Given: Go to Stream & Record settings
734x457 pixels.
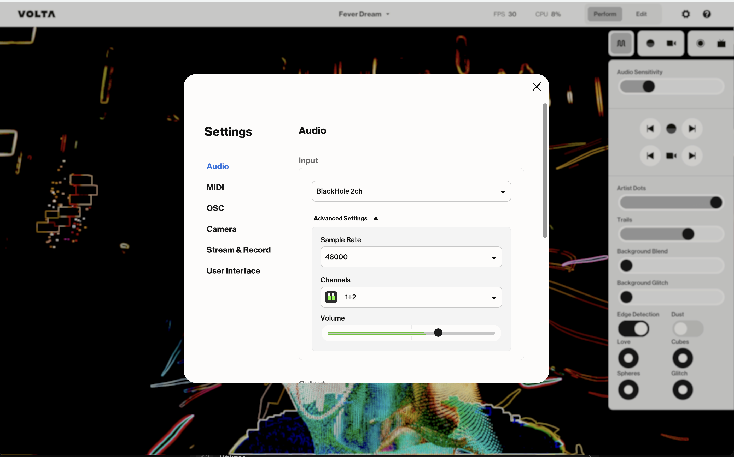Looking at the screenshot, I should [238, 250].
